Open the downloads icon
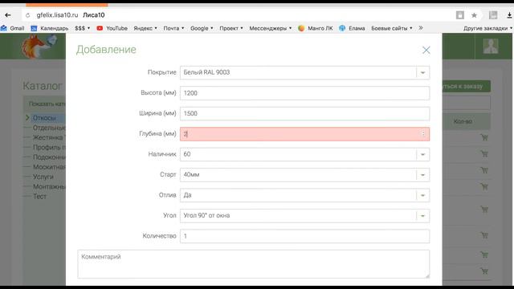This screenshot has height=289, width=514. point(509,15)
